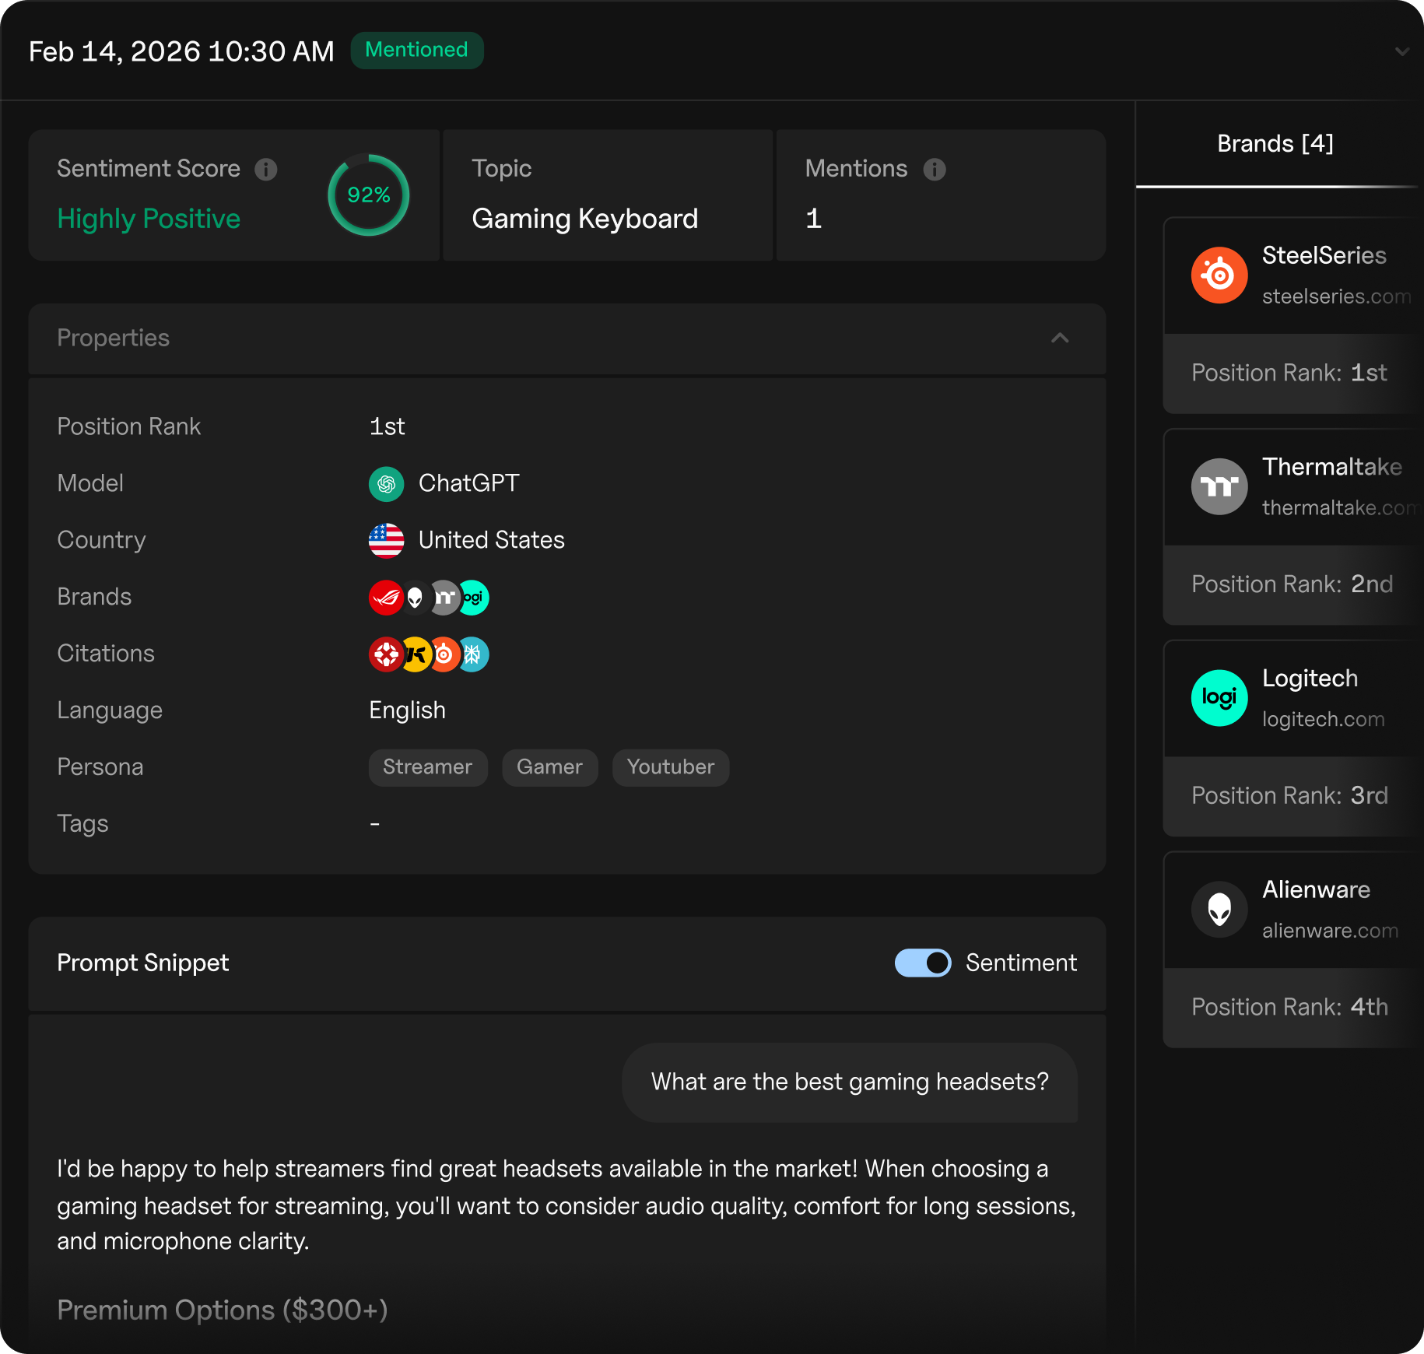Click the United States flag icon
This screenshot has width=1424, height=1354.
[x=386, y=541]
